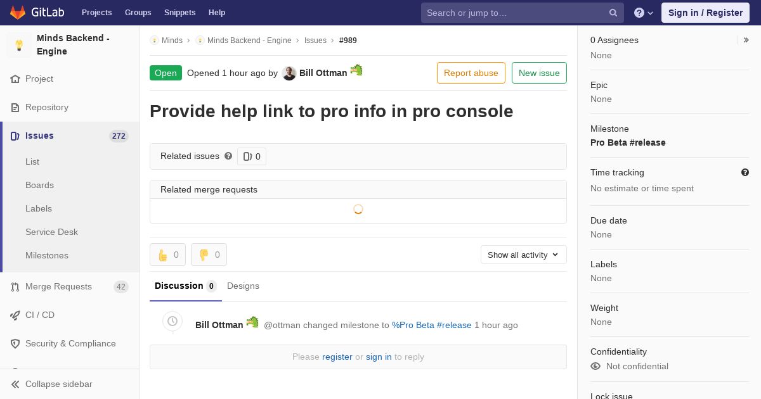761x399 pixels.
Task: Click the Minds breadcrumb link
Action: point(172,41)
